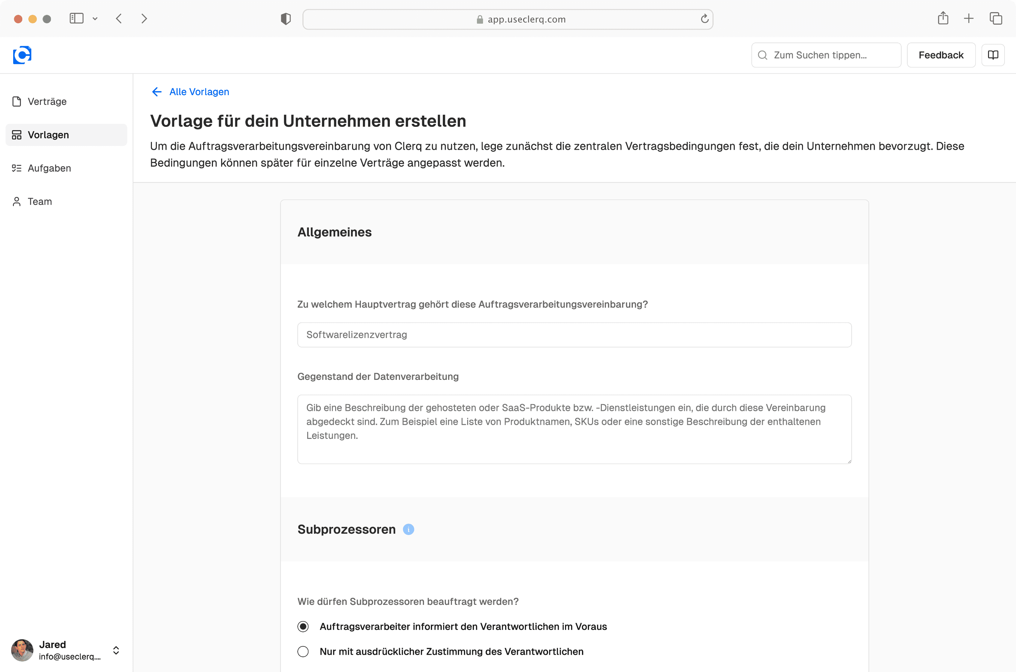Viewport: 1016px width, 672px height.
Task: Select 'Nur mit ausdrücklicher Zustimmung des Verantwortlichen'
Action: tap(303, 651)
